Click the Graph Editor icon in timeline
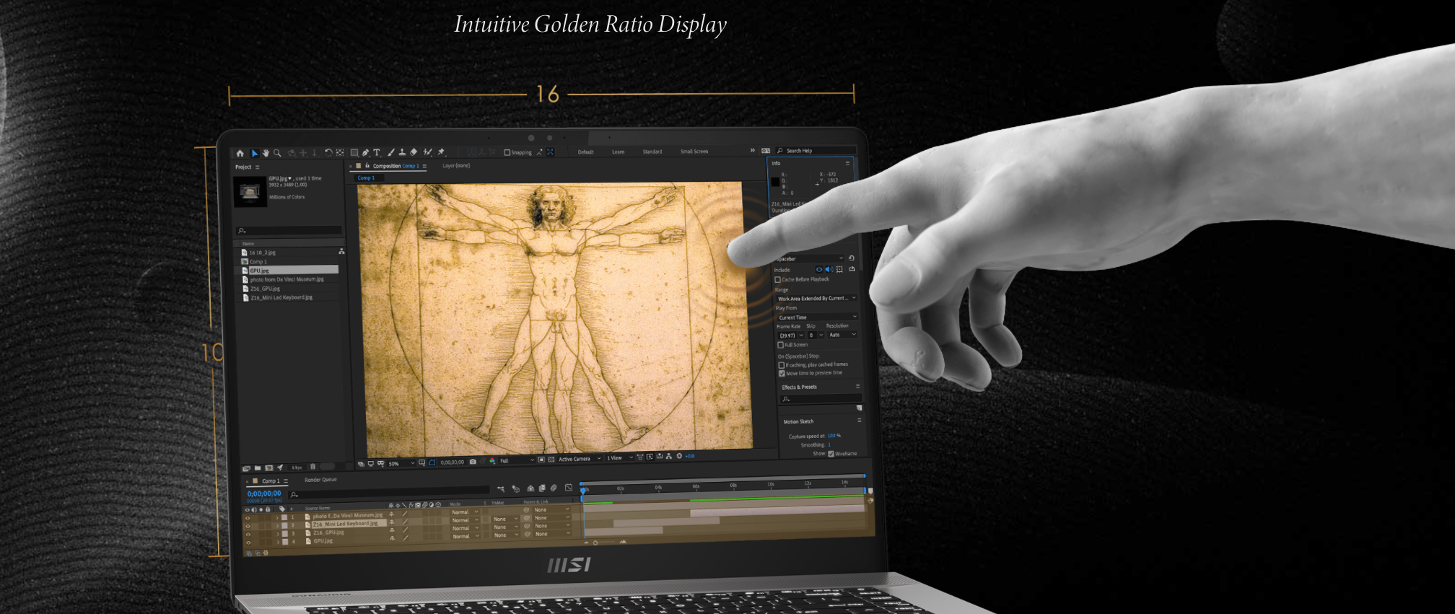This screenshot has height=614, width=1455. tap(568, 488)
